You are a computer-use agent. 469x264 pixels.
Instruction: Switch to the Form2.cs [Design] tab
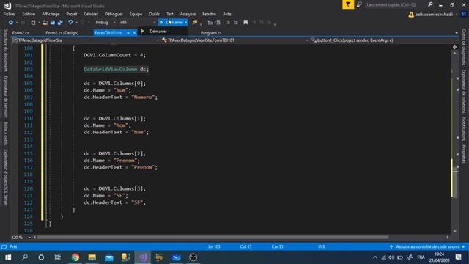[62, 33]
